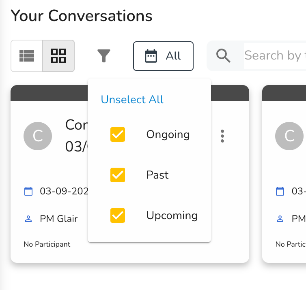Click the funnel filter icon
This screenshot has height=290, width=306.
(104, 55)
